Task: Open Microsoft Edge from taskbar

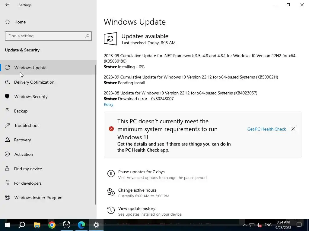Action: click(x=81, y=225)
